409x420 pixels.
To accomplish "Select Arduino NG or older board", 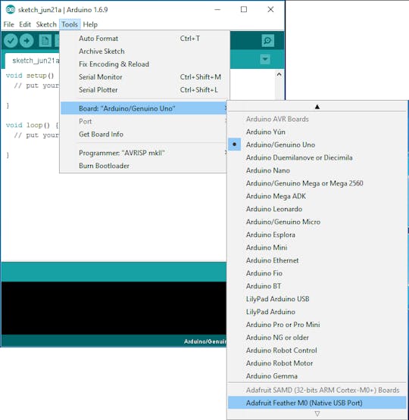I will point(317,338).
